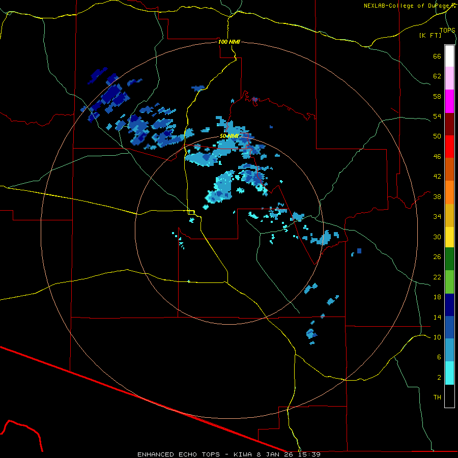
Task: Click the medium blue swatch above 10
Action: (x=449, y=327)
